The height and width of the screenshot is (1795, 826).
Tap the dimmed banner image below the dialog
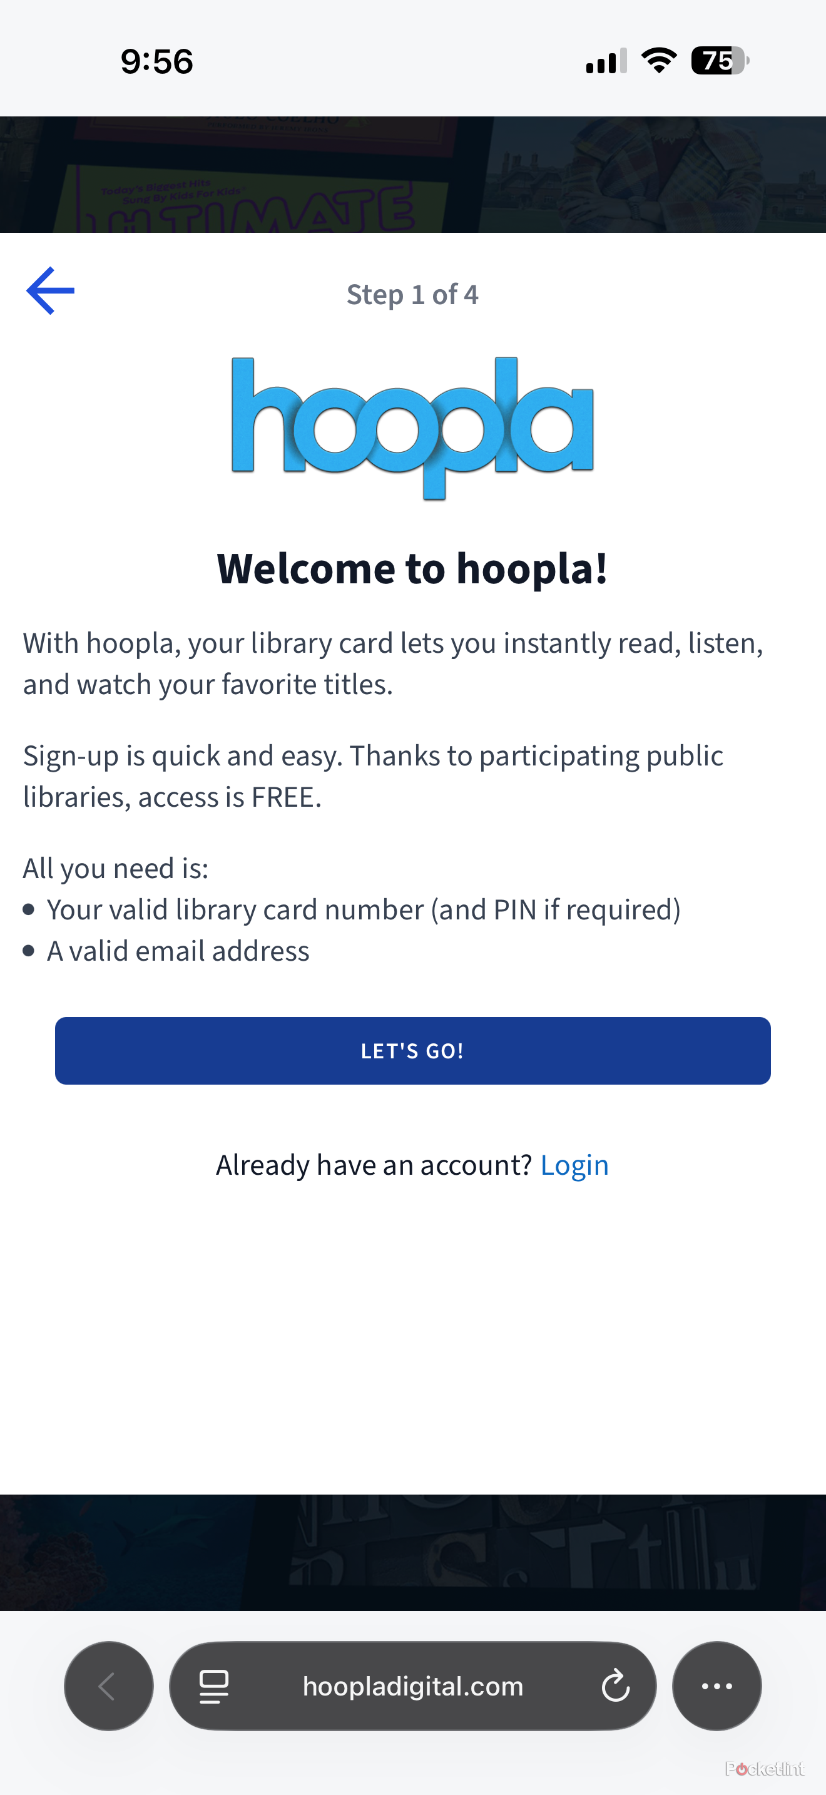tap(412, 1553)
